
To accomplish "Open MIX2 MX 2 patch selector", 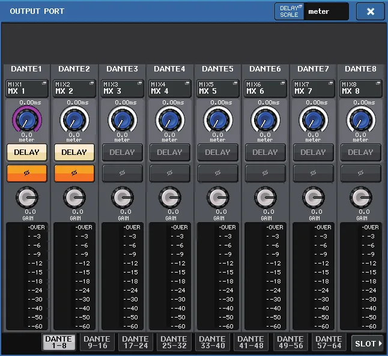I will pyautogui.click(x=74, y=88).
